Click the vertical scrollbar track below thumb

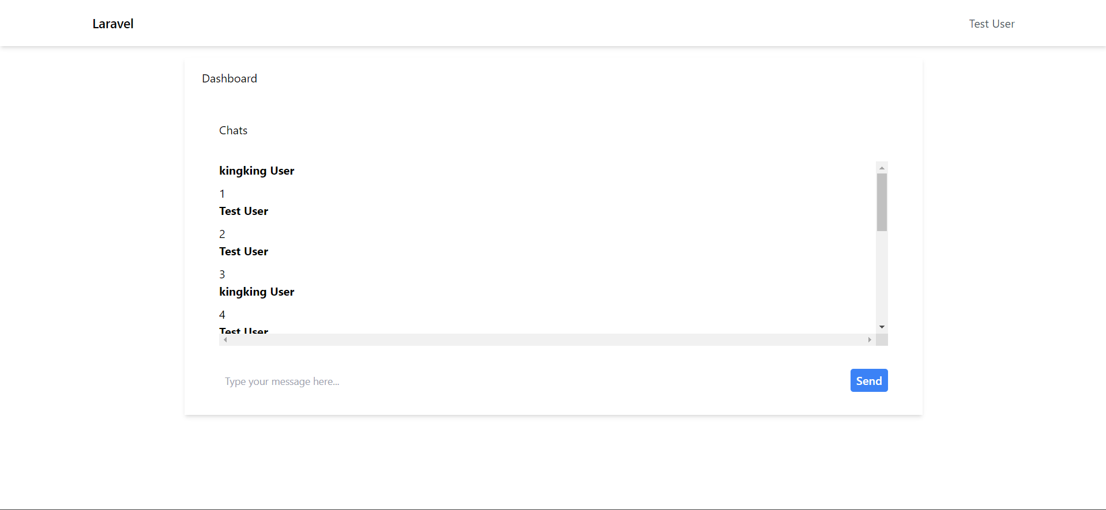[x=882, y=277]
